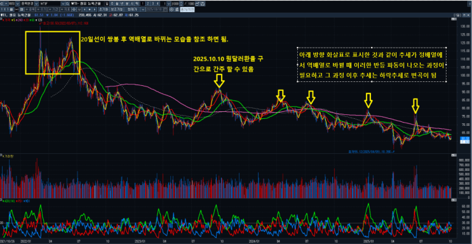Select the 년 (yearly) period button
The image size is (472, 244).
(x=121, y=4)
